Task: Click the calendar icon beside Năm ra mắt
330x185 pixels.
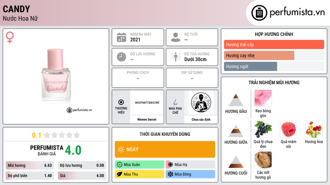Action: (x=121, y=37)
